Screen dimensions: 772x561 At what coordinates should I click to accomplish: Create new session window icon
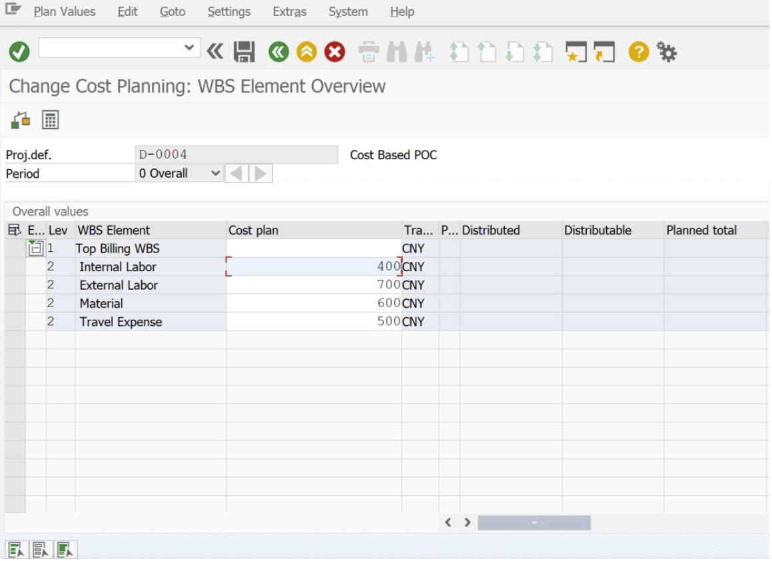(x=576, y=52)
